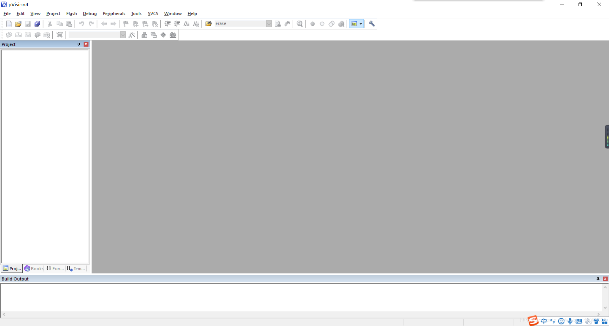
Task: Uncomment selection with toolbar icon
Action: (196, 24)
